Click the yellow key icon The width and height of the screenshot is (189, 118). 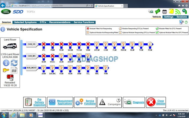6,70
